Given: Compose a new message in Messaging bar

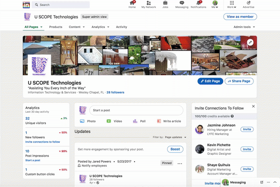Looking at the screenshot, I should (x=262, y=182).
